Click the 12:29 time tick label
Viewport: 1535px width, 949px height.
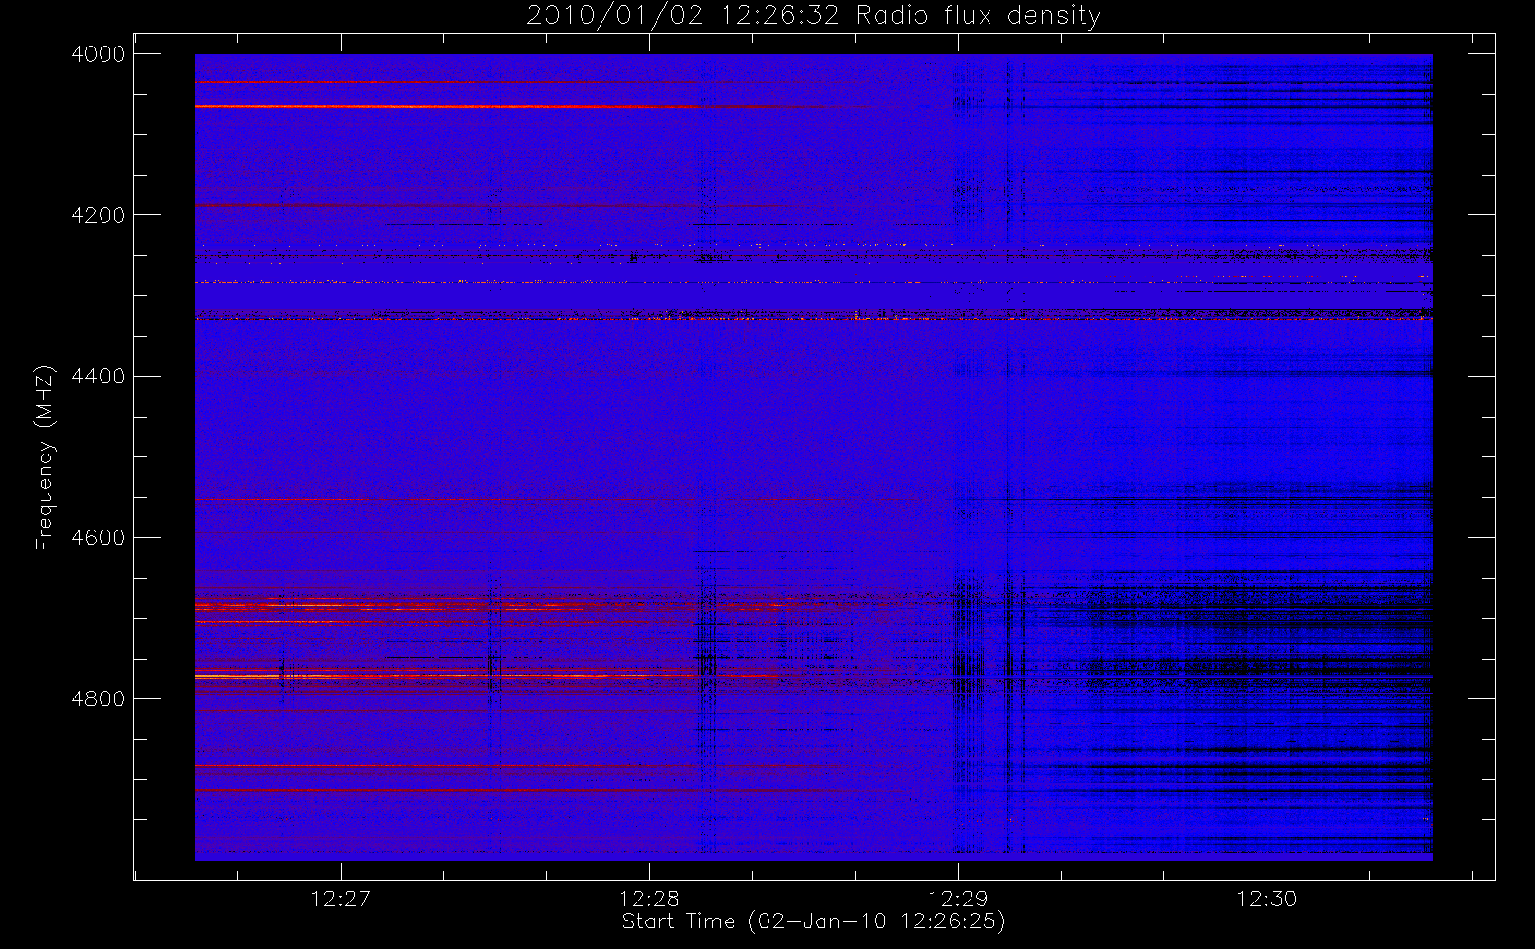pos(958,899)
